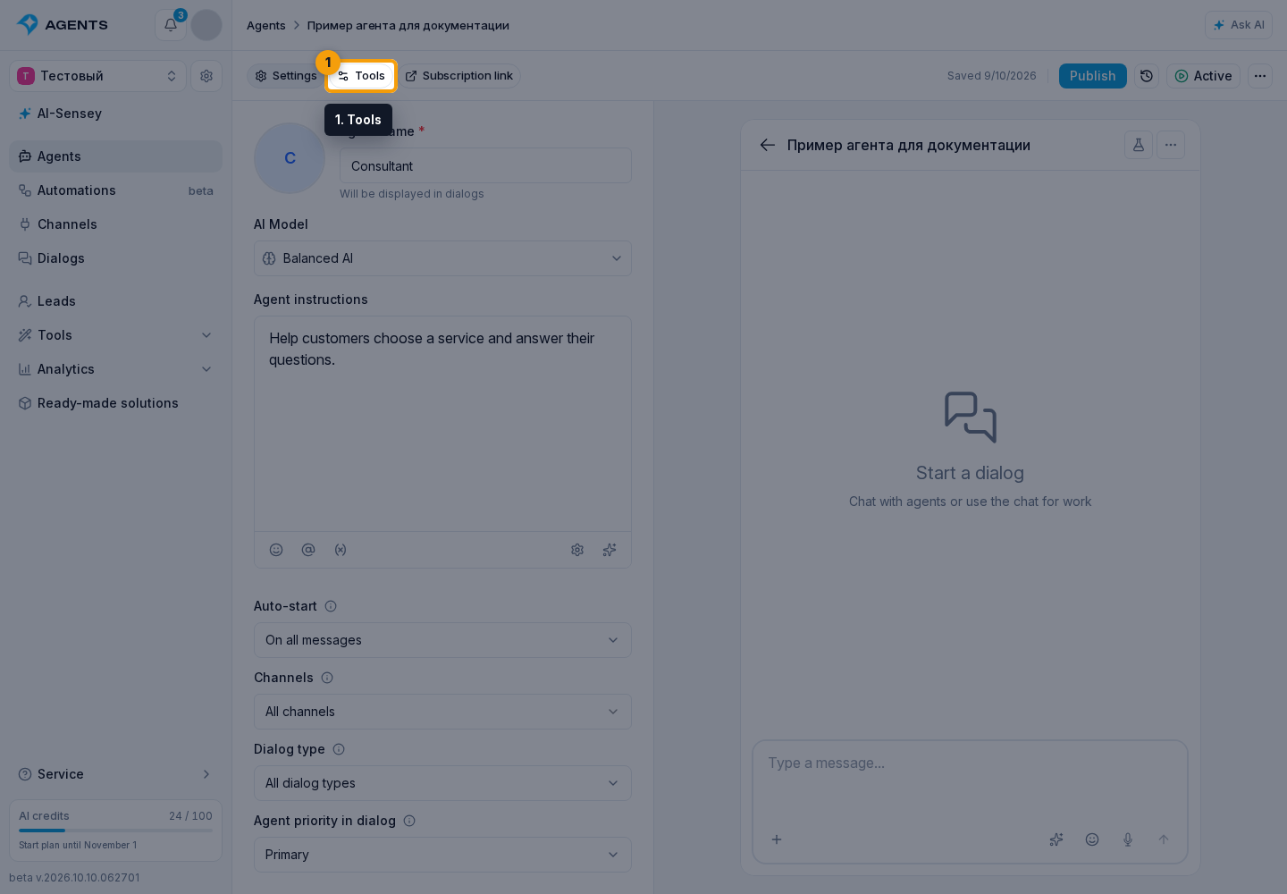Insert a variable into agent instructions
Screen dimensions: 1287x894
[341, 550]
